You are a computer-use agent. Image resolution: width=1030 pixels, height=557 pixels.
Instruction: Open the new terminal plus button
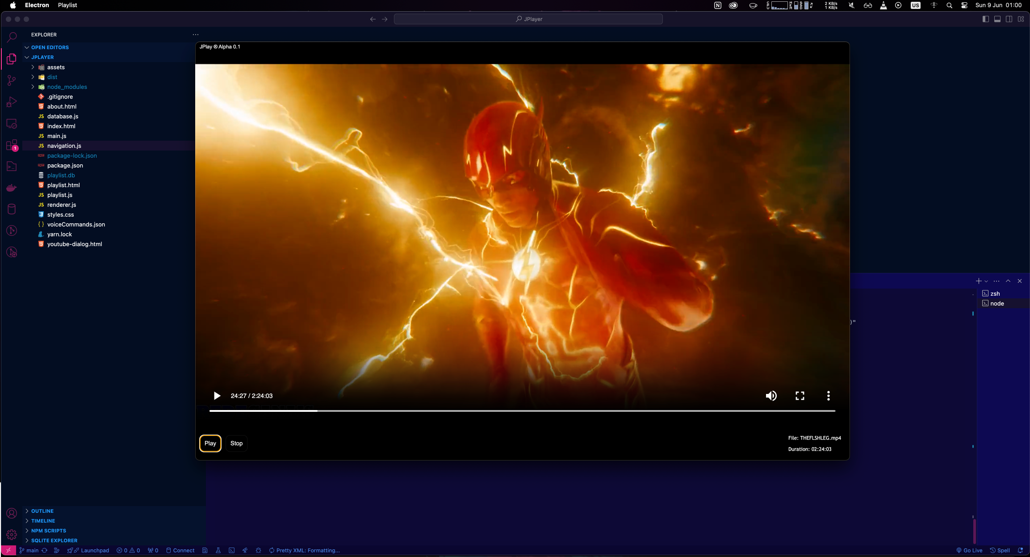click(x=979, y=281)
